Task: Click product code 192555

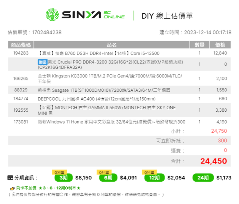Action: click(x=21, y=110)
